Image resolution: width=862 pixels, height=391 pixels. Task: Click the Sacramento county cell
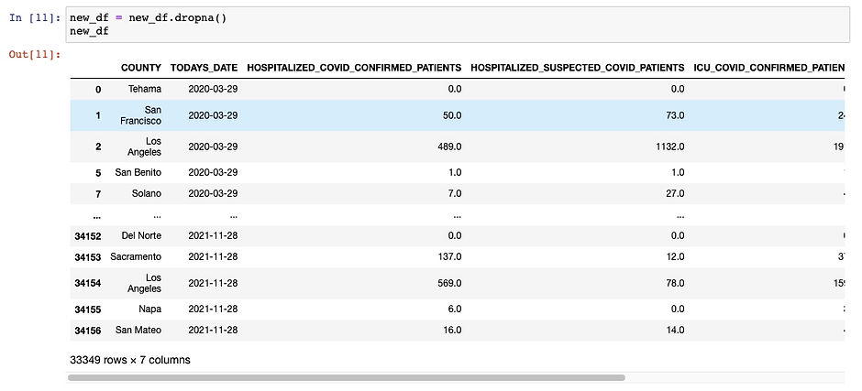point(136,257)
